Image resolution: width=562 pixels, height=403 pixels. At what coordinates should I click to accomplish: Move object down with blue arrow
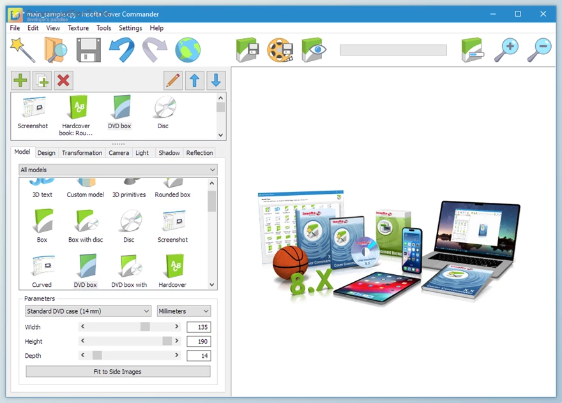[216, 80]
